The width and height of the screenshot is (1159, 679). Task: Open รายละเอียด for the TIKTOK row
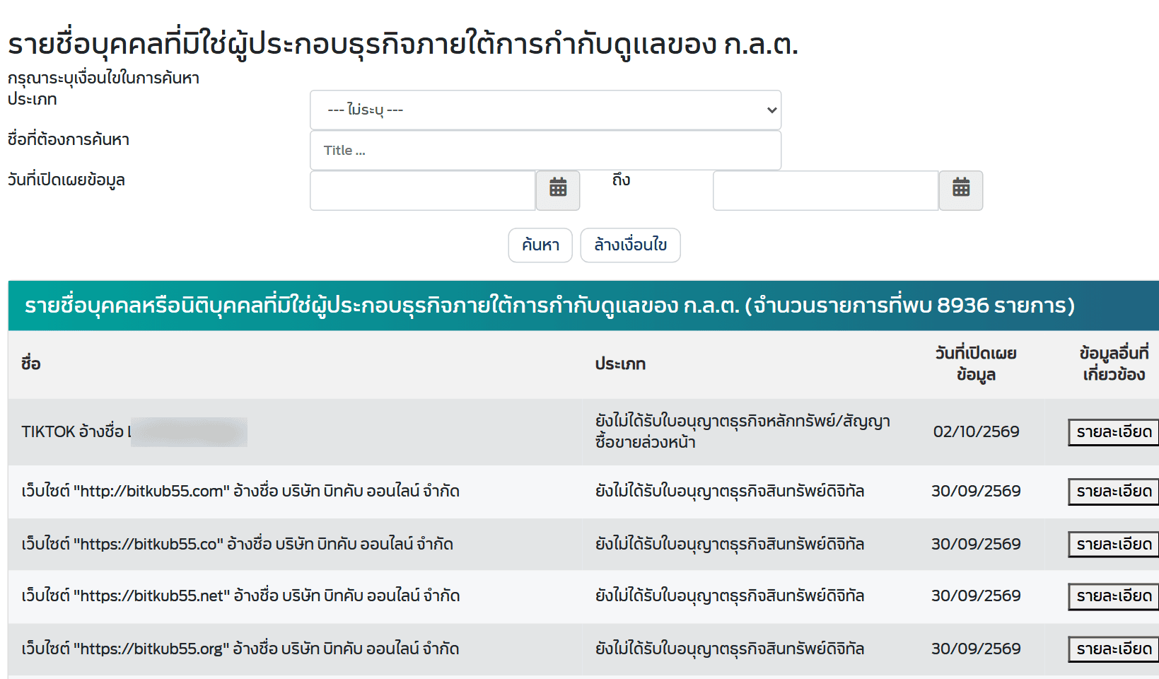click(x=1114, y=432)
